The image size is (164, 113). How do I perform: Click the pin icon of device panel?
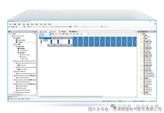(34, 32)
